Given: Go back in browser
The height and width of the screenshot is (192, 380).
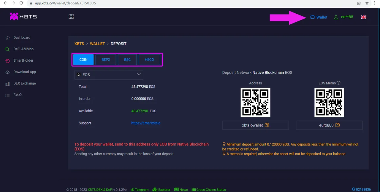Looking at the screenshot, I should pos(5,3).
